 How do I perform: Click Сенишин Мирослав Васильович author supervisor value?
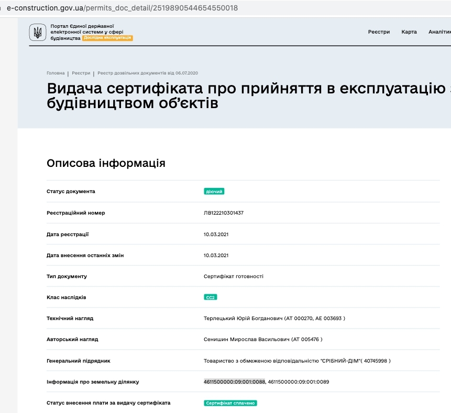pyautogui.click(x=263, y=340)
